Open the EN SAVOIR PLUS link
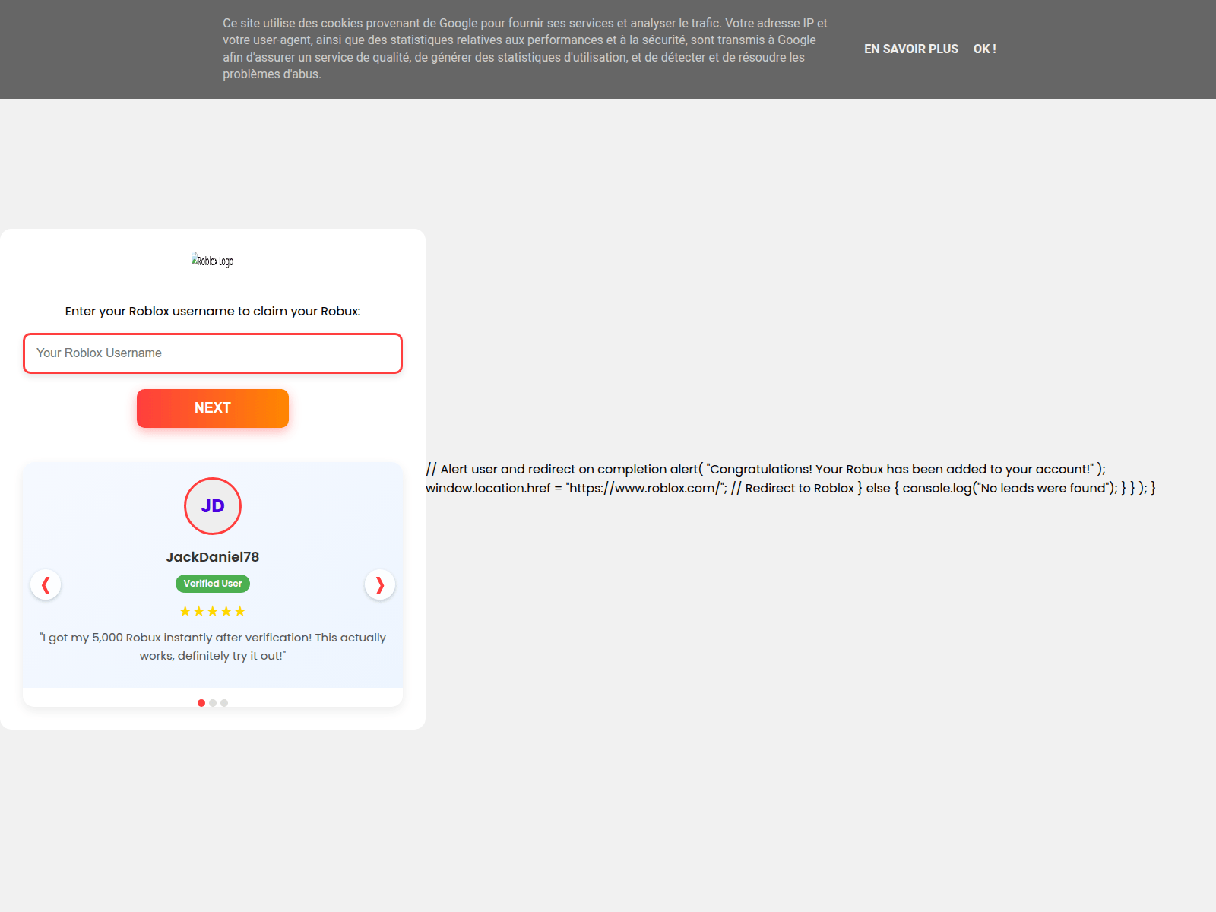 pyautogui.click(x=911, y=49)
